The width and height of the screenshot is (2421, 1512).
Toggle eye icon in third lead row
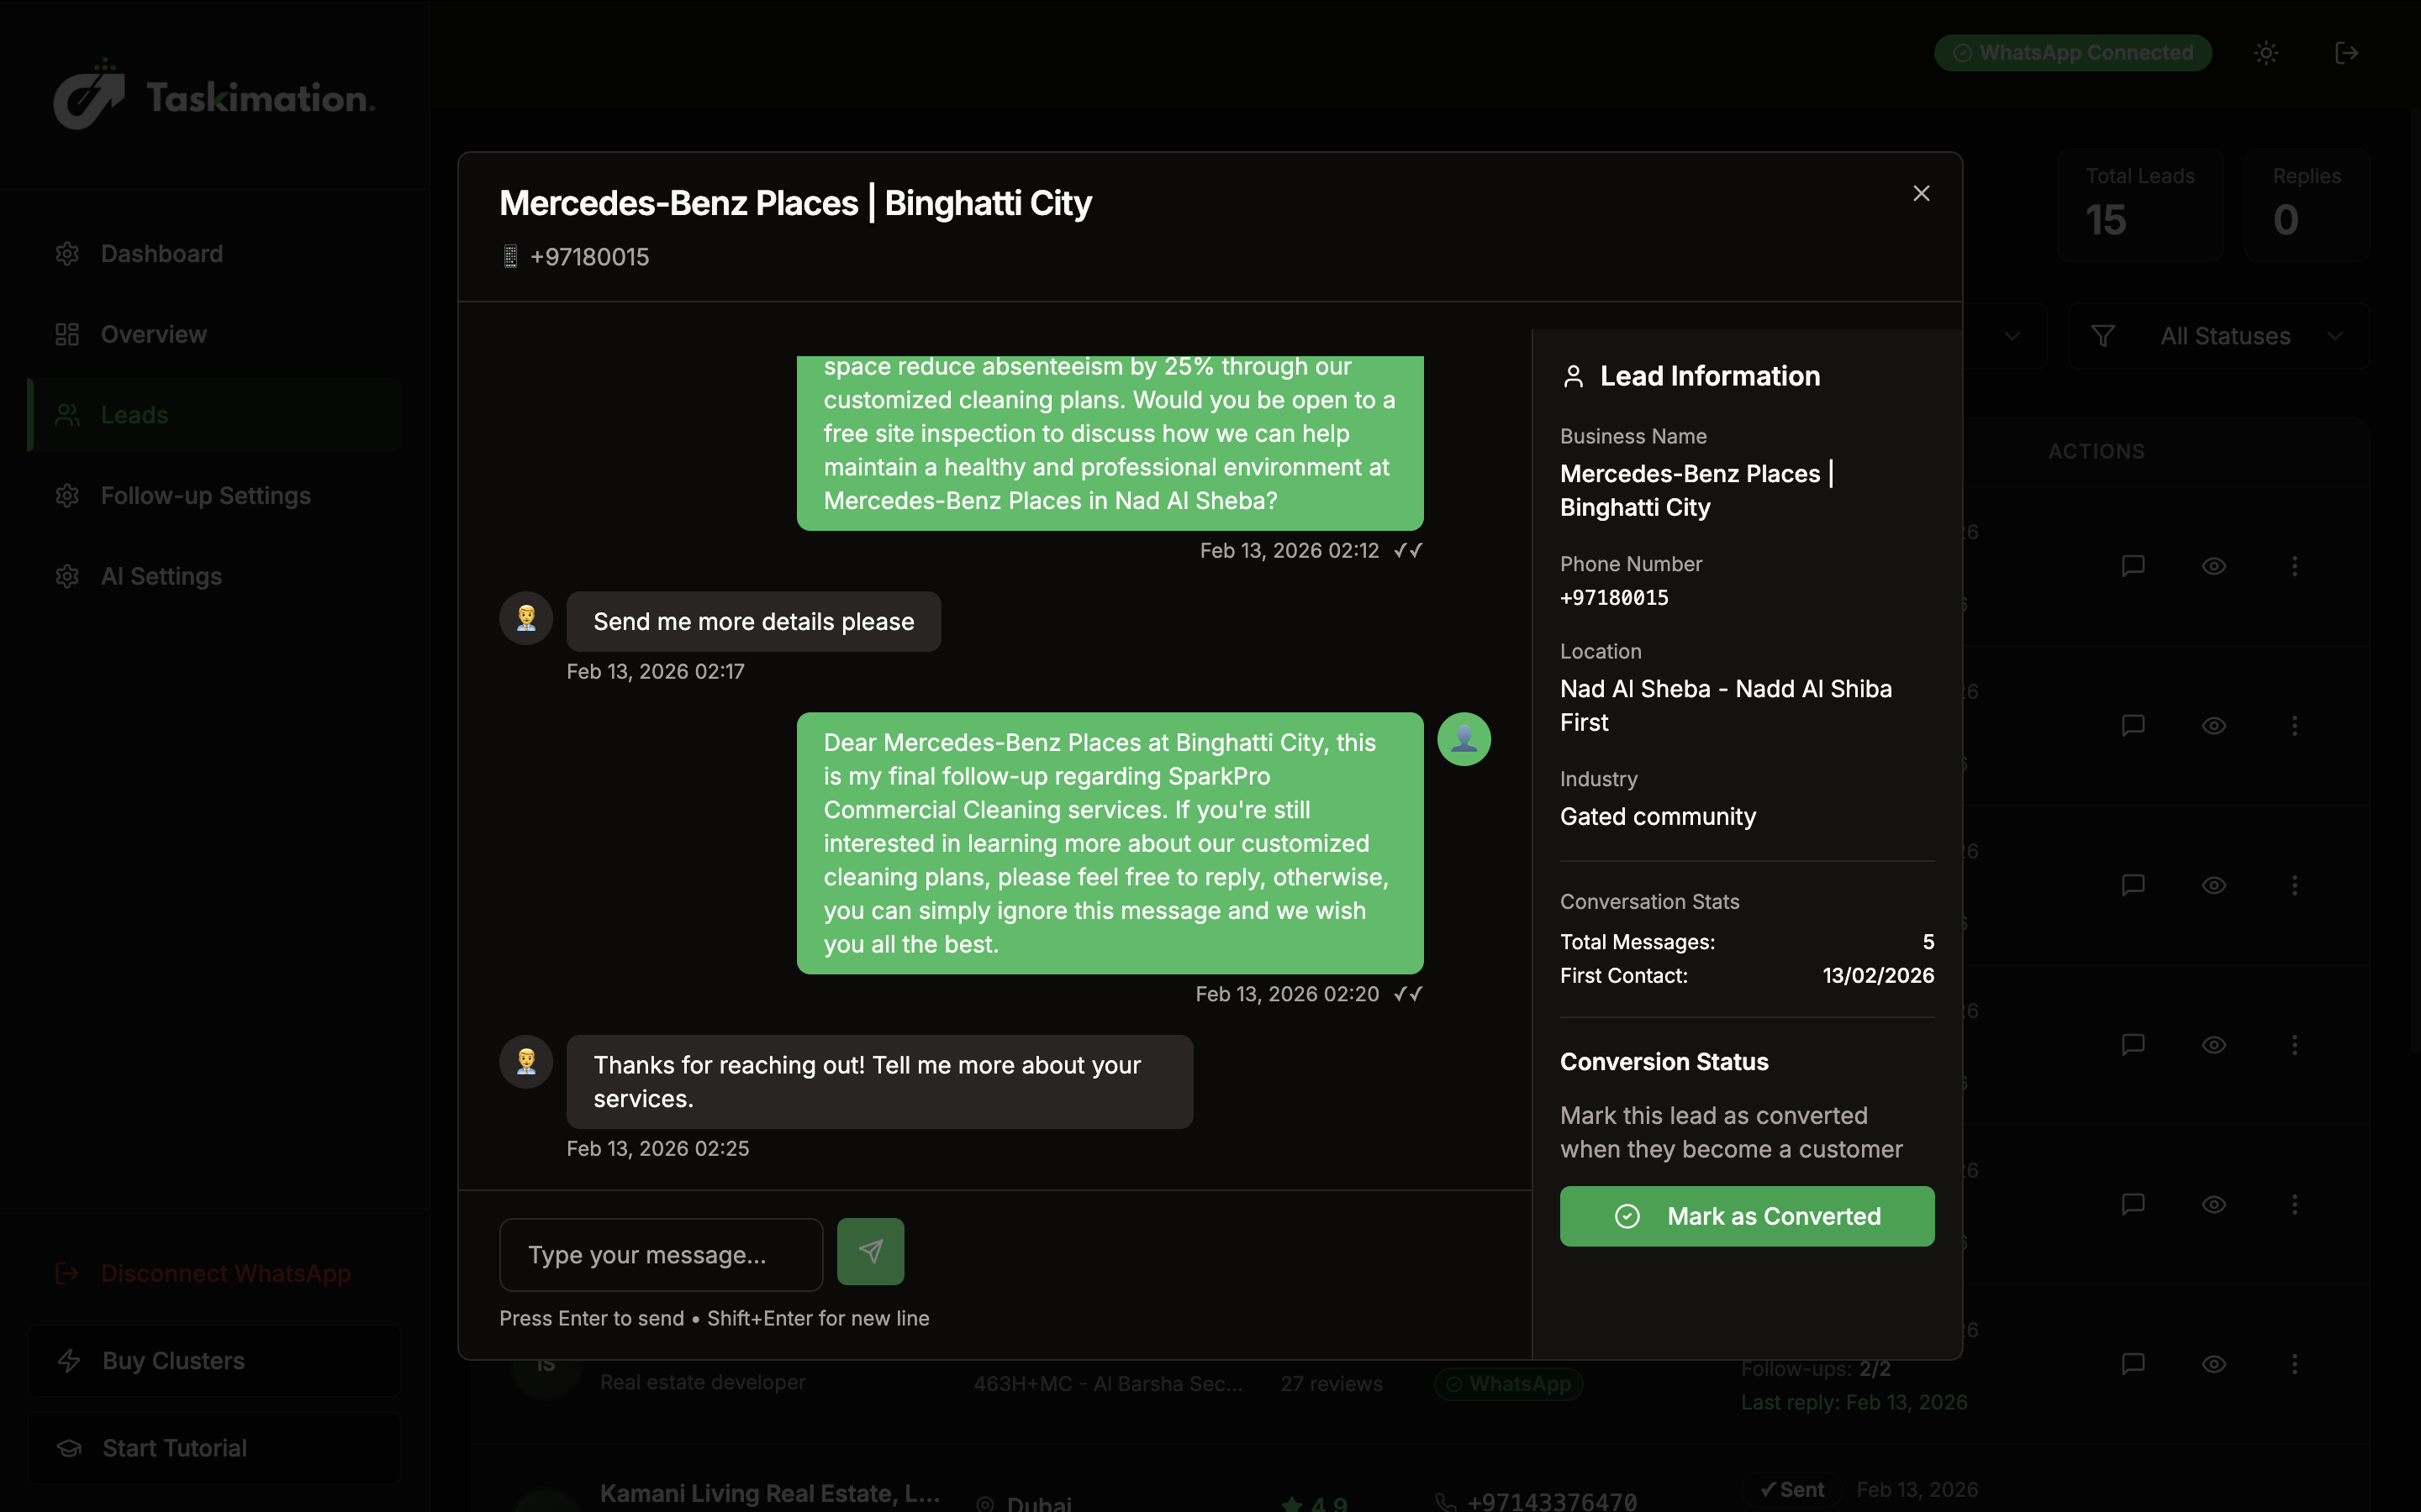click(2214, 885)
